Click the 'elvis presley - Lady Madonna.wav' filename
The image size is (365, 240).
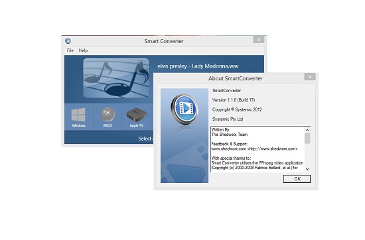coord(198,66)
